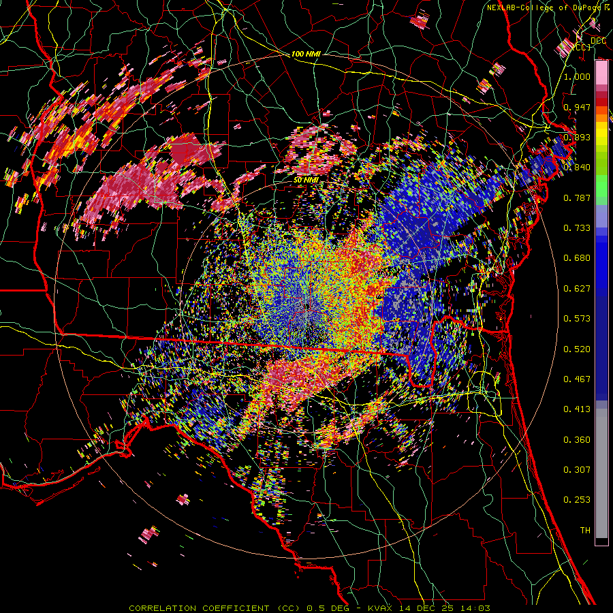The width and height of the screenshot is (613, 613).
Task: Click the KVAX radar site identifier
Action: [x=381, y=608]
